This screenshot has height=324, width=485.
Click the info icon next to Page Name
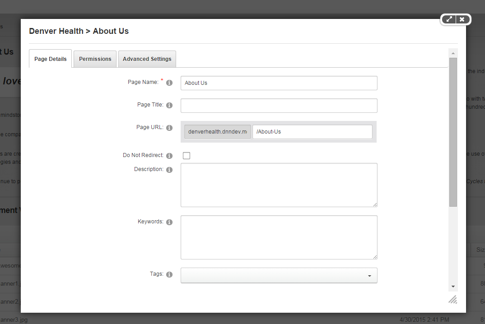(x=169, y=83)
